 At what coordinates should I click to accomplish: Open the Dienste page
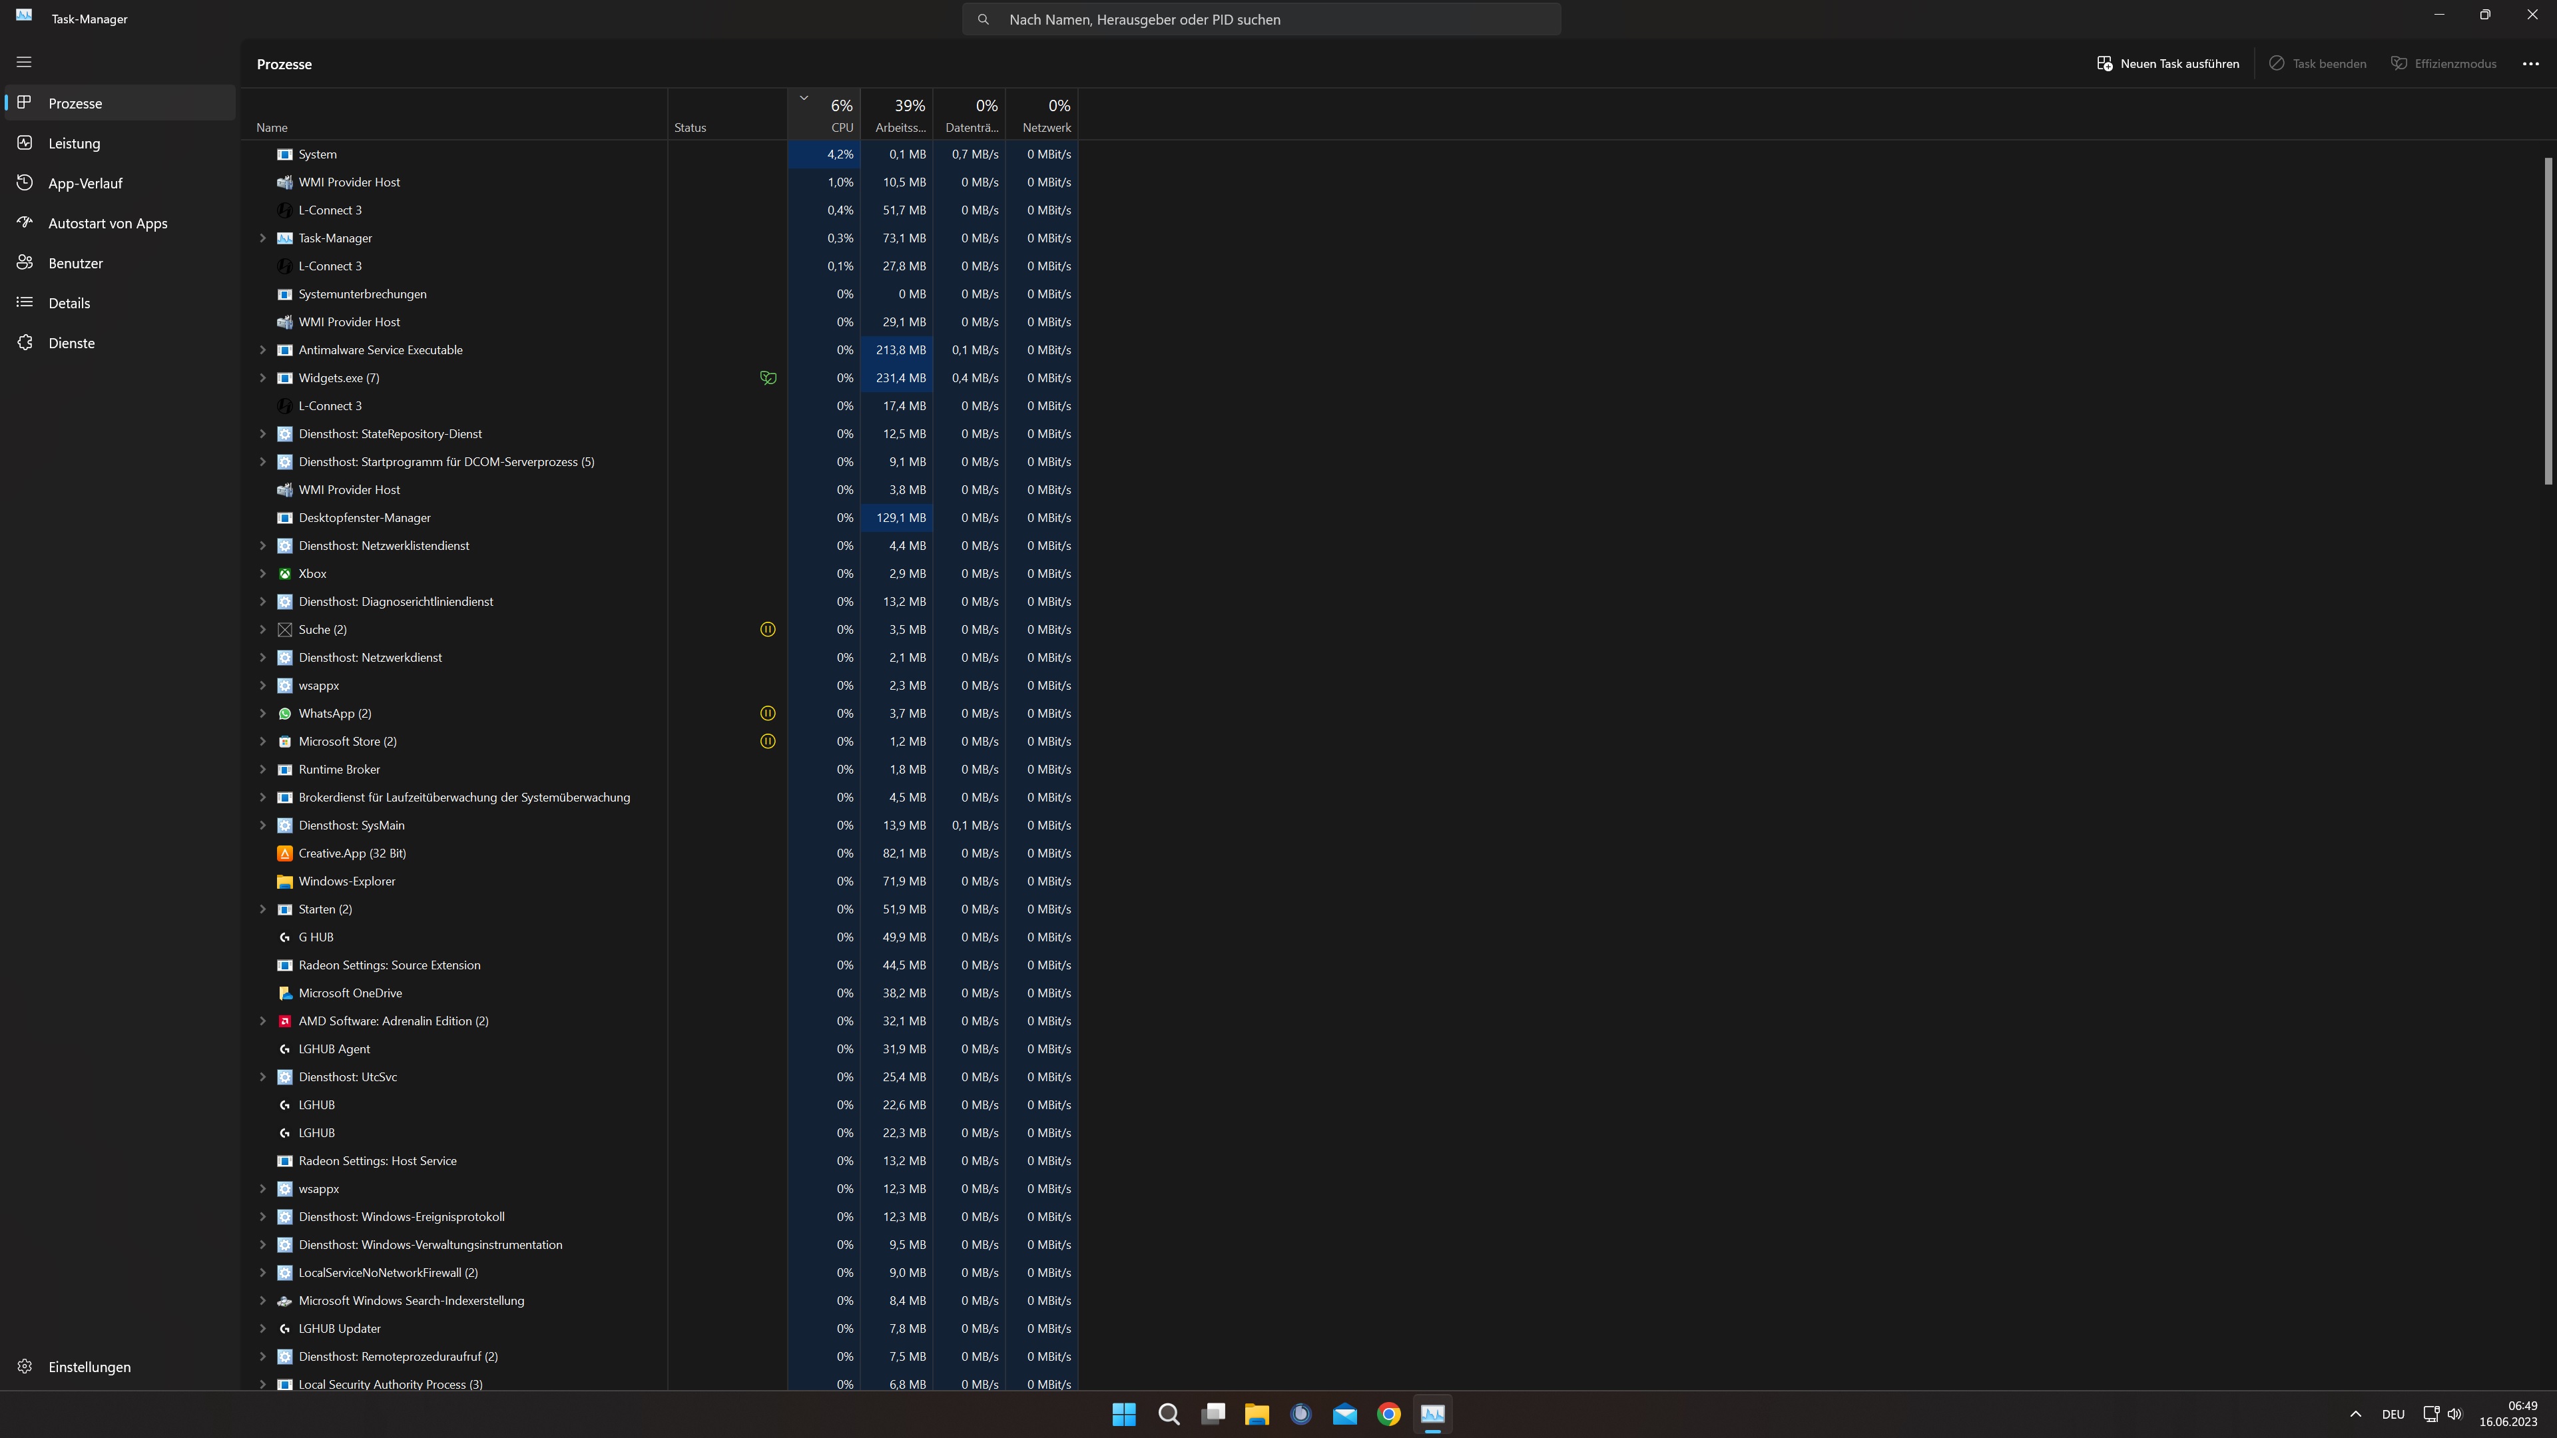[x=120, y=344]
